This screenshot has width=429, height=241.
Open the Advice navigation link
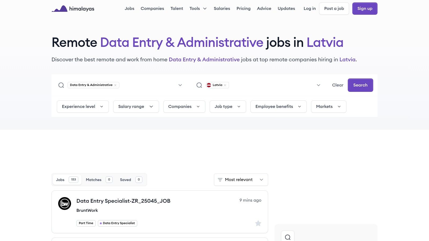tap(264, 9)
